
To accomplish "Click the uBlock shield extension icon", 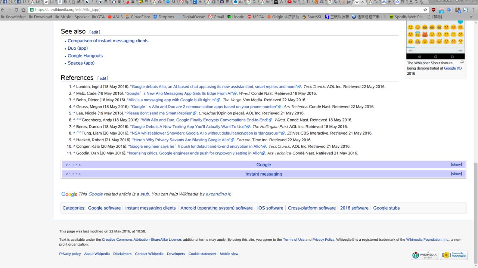I will pos(433,10).
